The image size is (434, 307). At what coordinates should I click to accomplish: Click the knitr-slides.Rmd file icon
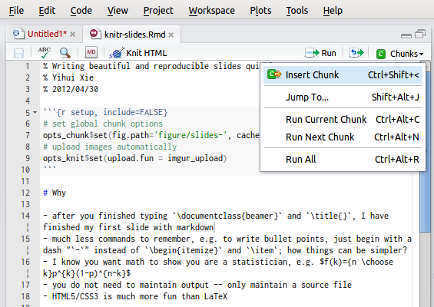(95, 34)
